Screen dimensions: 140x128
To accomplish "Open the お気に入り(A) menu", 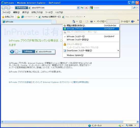I will (37, 12).
